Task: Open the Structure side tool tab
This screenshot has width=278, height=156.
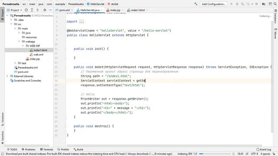Action: tap(2, 119)
